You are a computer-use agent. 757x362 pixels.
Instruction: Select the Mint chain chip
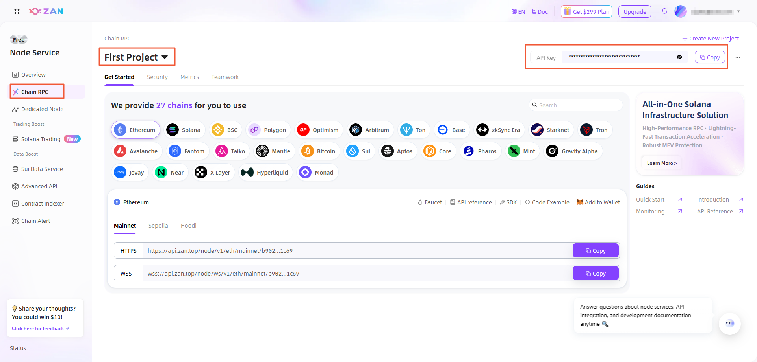522,151
